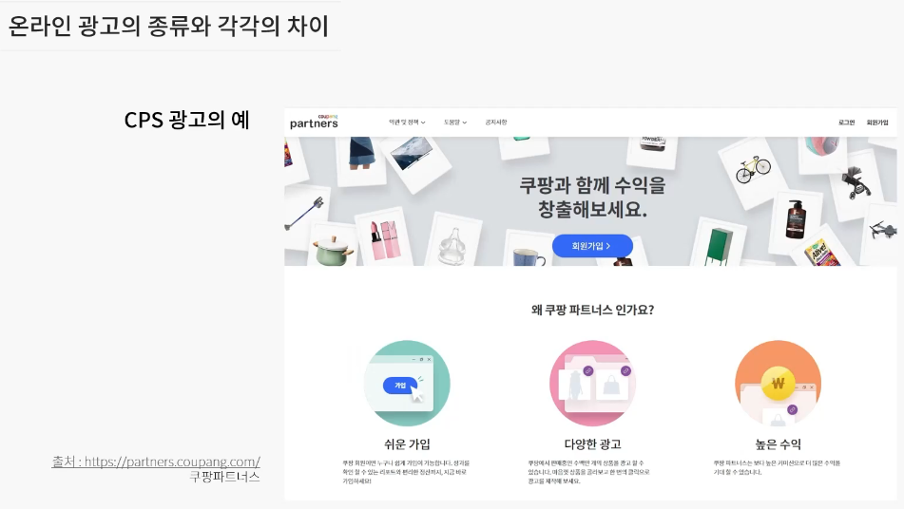The image size is (904, 509).
Task: Click the 로그인 link in header
Action: 846,123
